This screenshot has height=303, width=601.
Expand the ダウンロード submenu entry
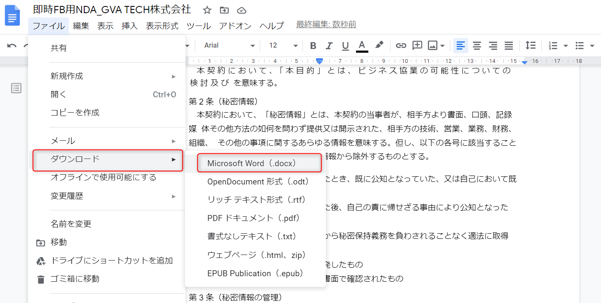tap(108, 159)
